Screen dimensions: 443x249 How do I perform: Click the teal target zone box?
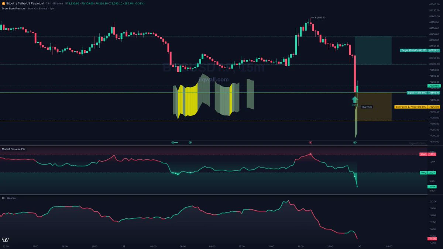(373, 51)
